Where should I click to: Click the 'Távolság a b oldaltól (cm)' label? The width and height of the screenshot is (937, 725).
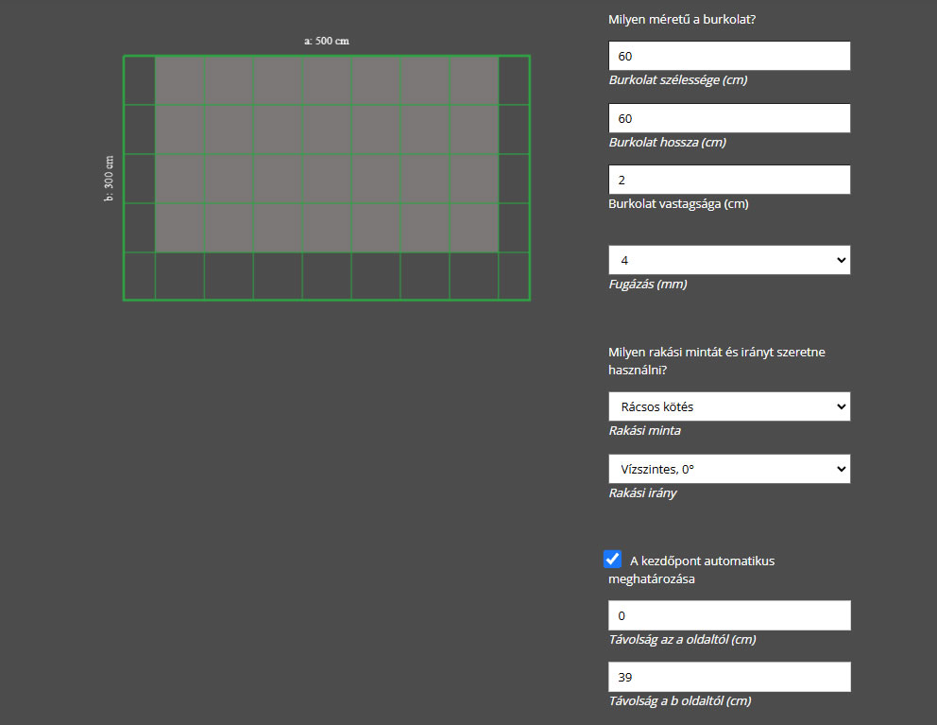(x=679, y=701)
